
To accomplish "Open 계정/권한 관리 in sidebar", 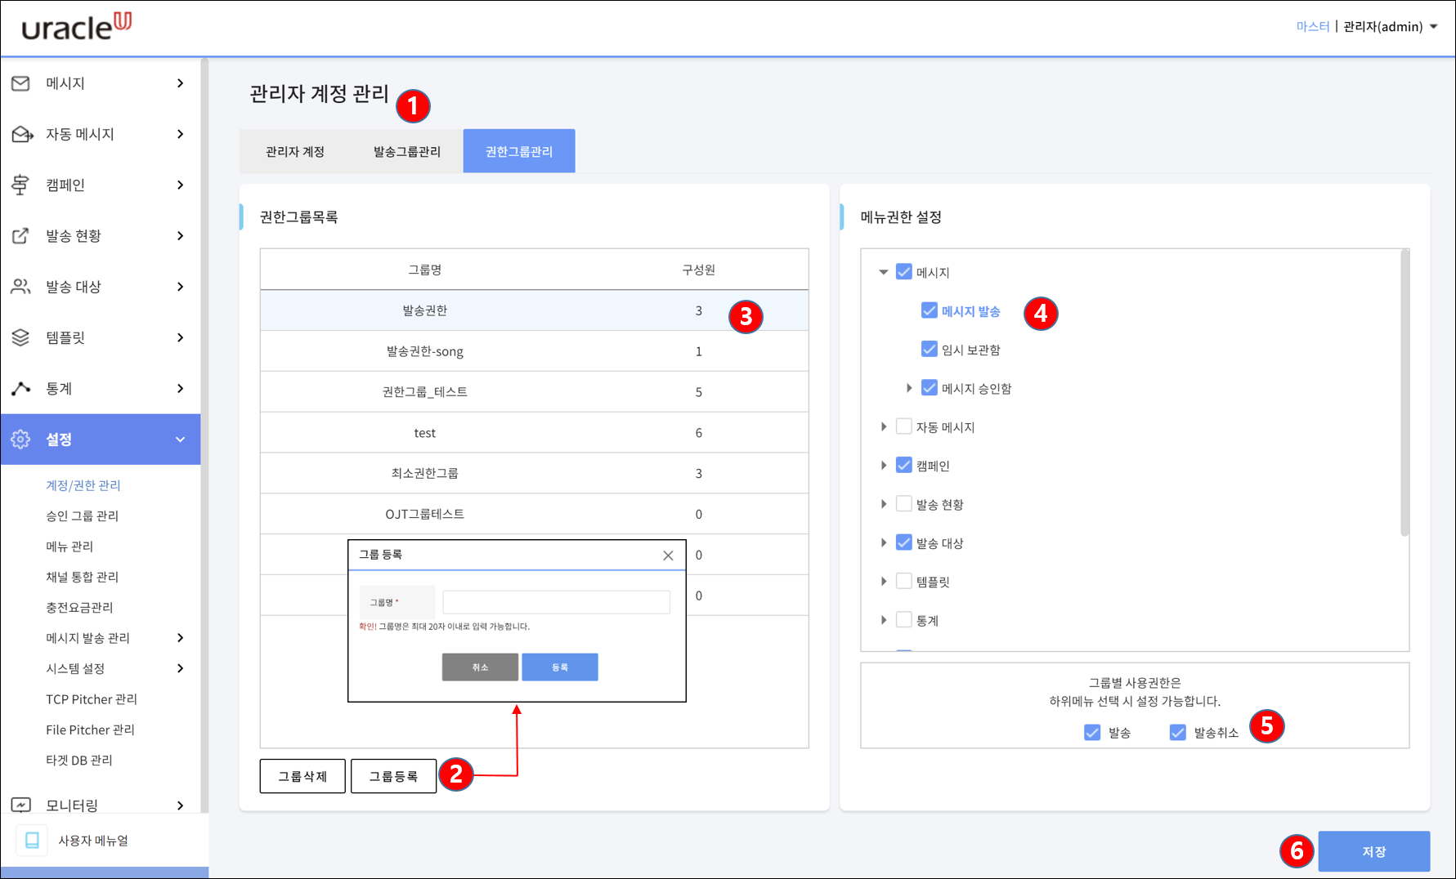I will 83,485.
